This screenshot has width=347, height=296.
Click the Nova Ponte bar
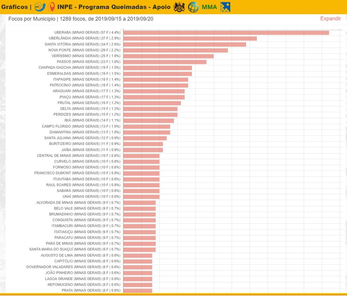tap(176, 50)
